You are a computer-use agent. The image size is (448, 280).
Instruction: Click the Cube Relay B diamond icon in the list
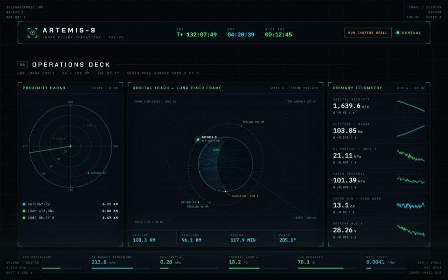tap(24, 218)
